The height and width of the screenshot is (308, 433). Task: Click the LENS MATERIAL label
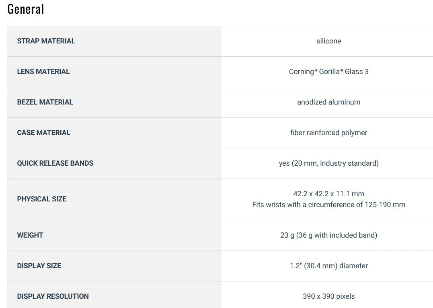43,72
